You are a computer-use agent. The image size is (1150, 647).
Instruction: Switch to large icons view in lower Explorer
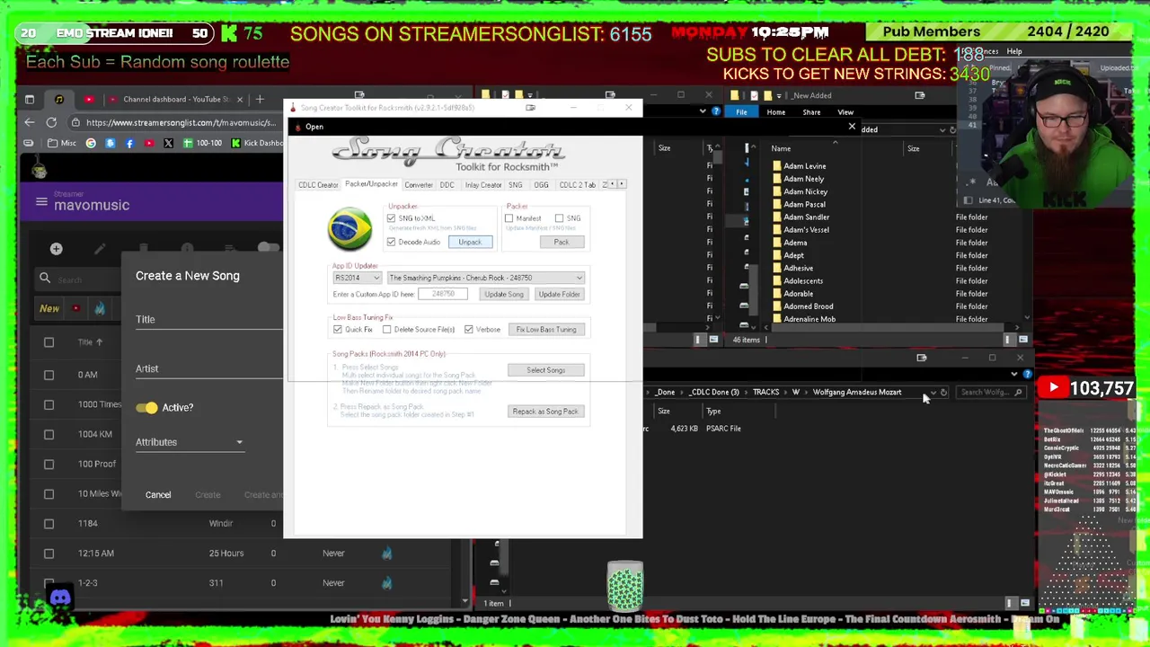coord(1024,603)
